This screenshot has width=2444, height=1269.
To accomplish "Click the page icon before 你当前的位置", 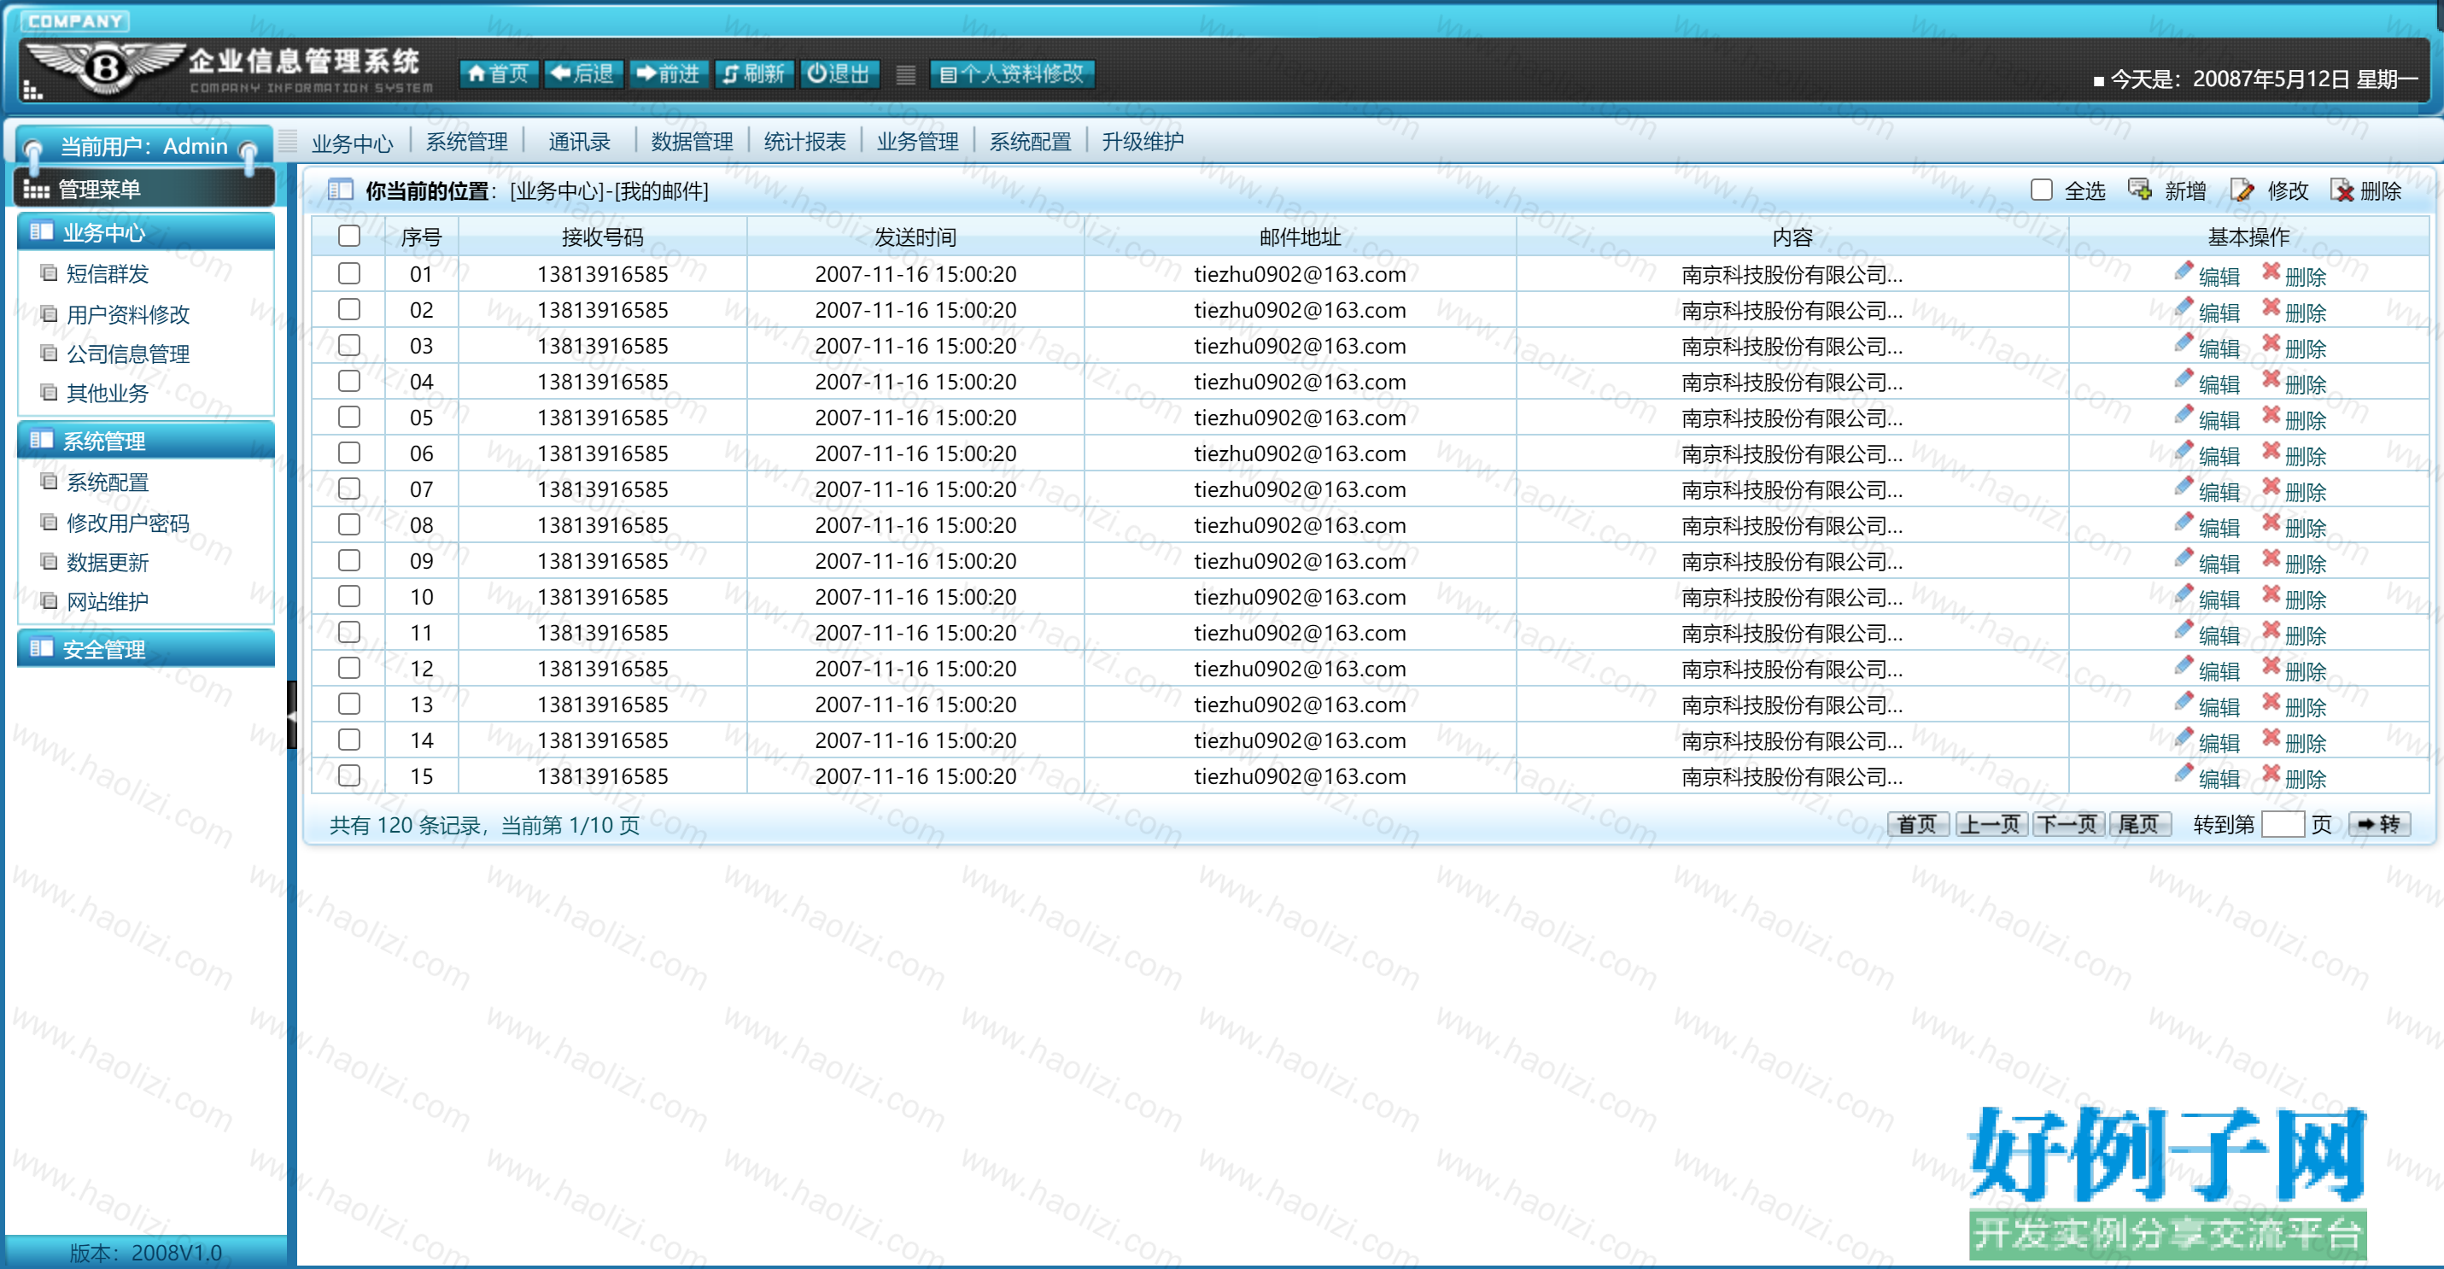I will pyautogui.click(x=340, y=190).
